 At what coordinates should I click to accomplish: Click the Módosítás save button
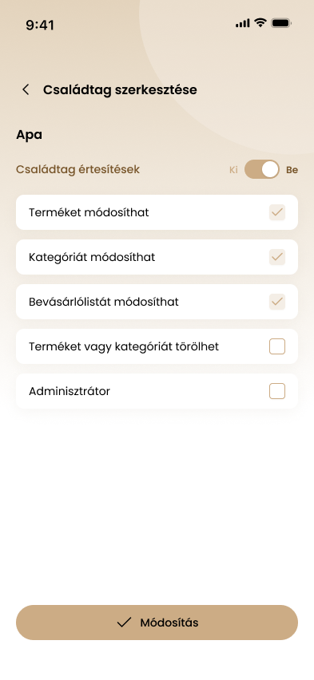[157, 623]
